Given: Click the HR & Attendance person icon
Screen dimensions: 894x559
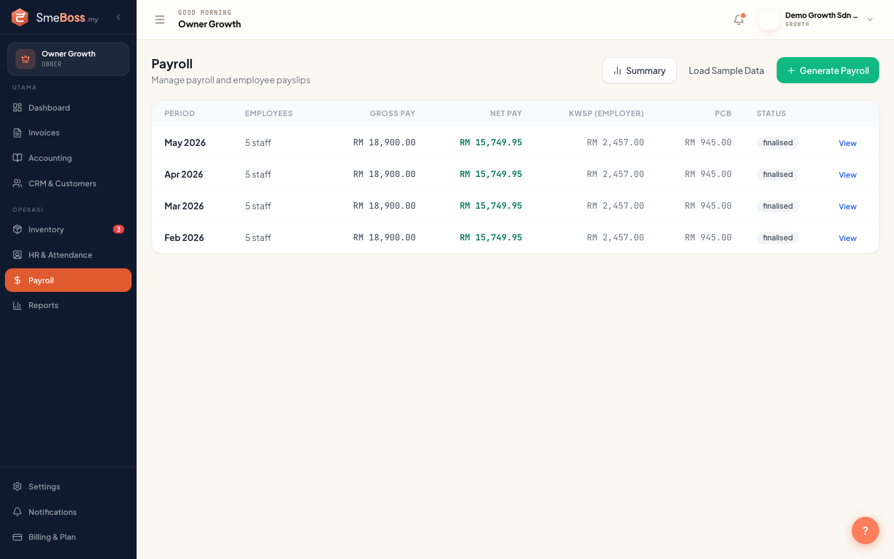Looking at the screenshot, I should point(17,255).
